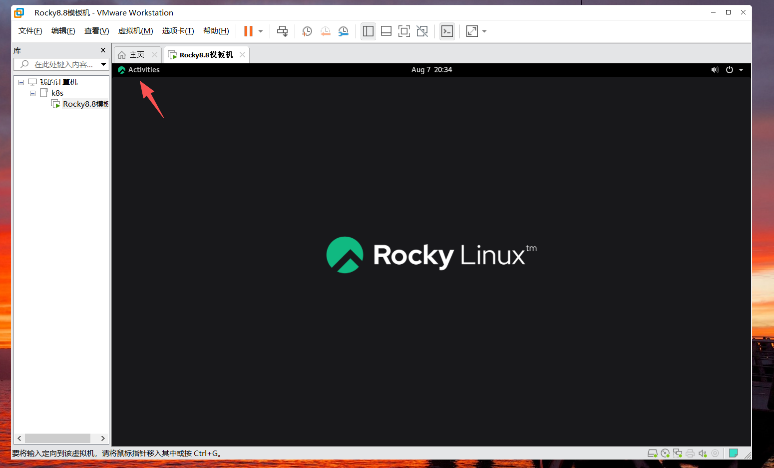Select the k8s folder in library
774x468 pixels.
click(57, 93)
